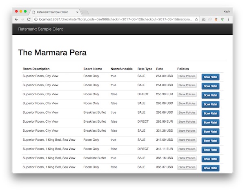Show Policies for second 254.89 USD rate
The width and height of the screenshot is (245, 191).
pyautogui.click(x=187, y=85)
